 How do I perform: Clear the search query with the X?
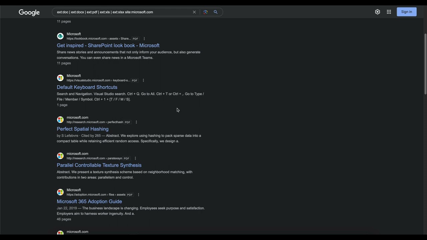194,12
